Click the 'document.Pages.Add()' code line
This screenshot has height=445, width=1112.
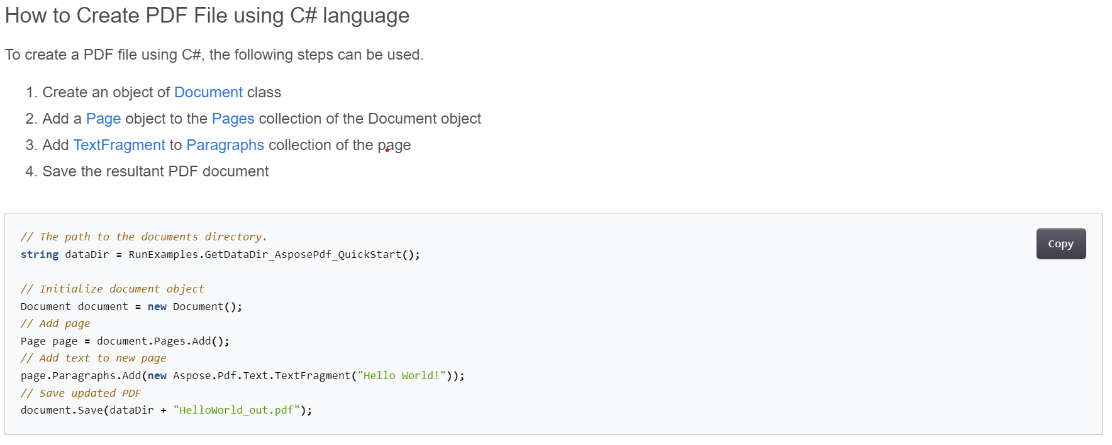click(x=125, y=341)
